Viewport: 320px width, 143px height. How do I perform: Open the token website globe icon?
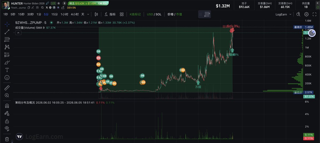(x=50, y=8)
